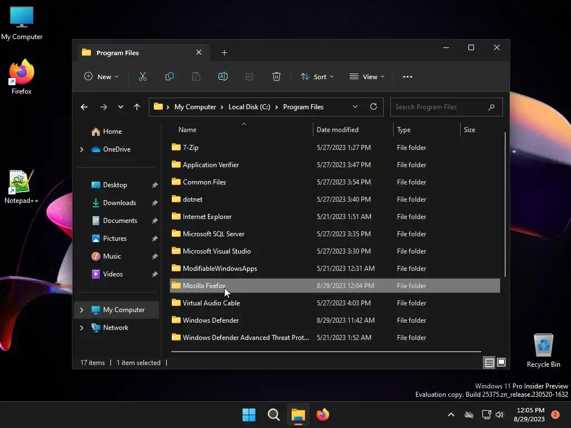Go up one folder level arrow

point(137,107)
